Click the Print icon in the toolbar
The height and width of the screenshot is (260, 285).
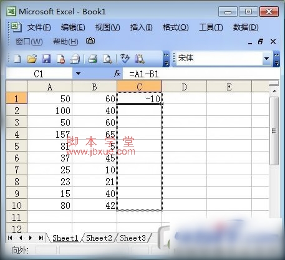(92, 59)
